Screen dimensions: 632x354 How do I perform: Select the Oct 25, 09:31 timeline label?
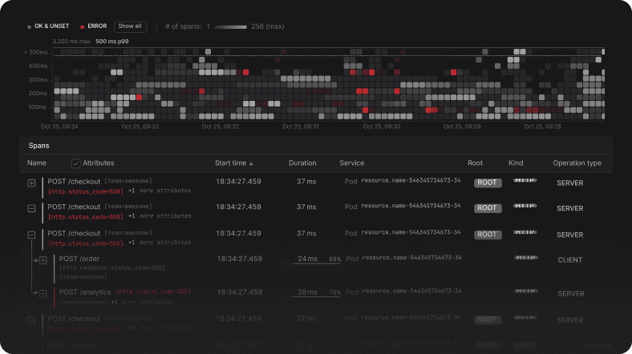(301, 127)
